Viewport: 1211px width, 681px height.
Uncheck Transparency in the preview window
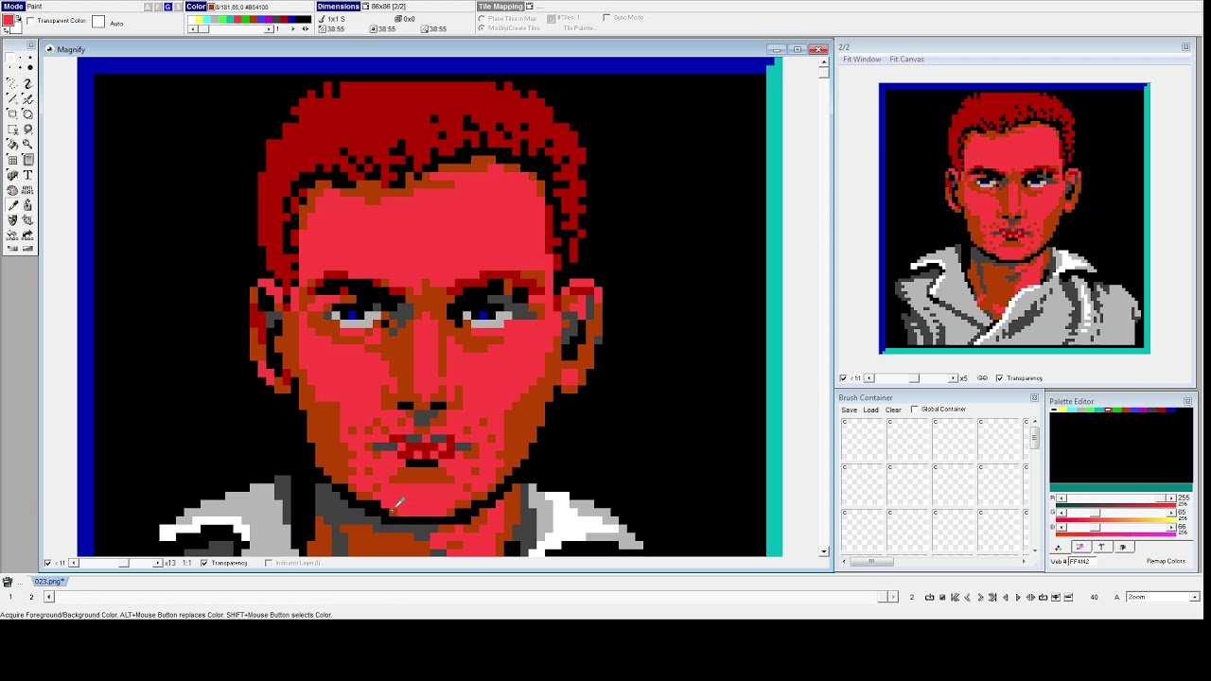pyautogui.click(x=999, y=378)
